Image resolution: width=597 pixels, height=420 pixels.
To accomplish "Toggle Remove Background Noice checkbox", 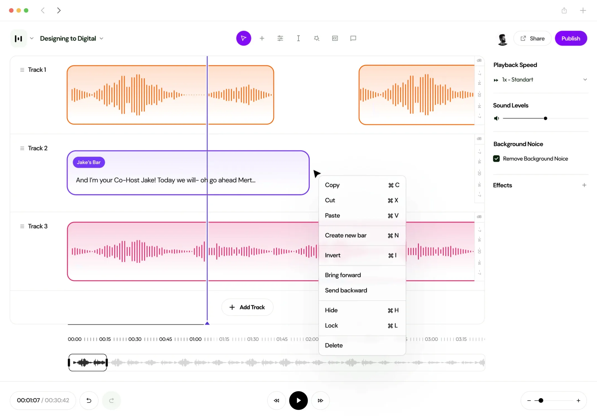I will pos(496,159).
